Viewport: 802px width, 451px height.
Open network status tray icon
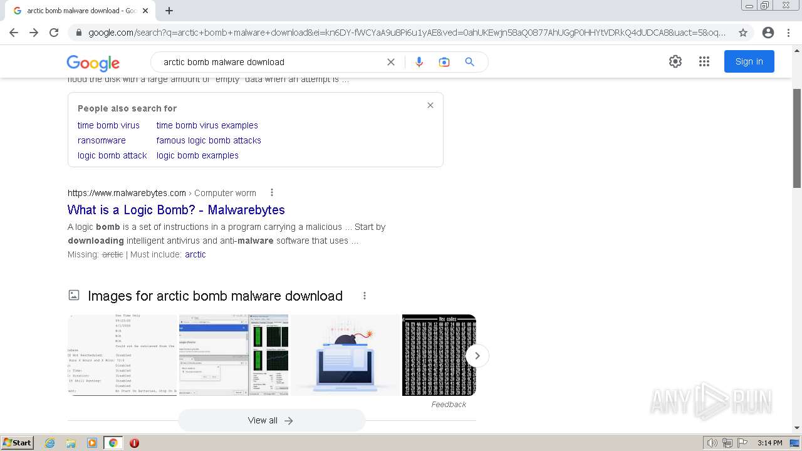tap(727, 443)
